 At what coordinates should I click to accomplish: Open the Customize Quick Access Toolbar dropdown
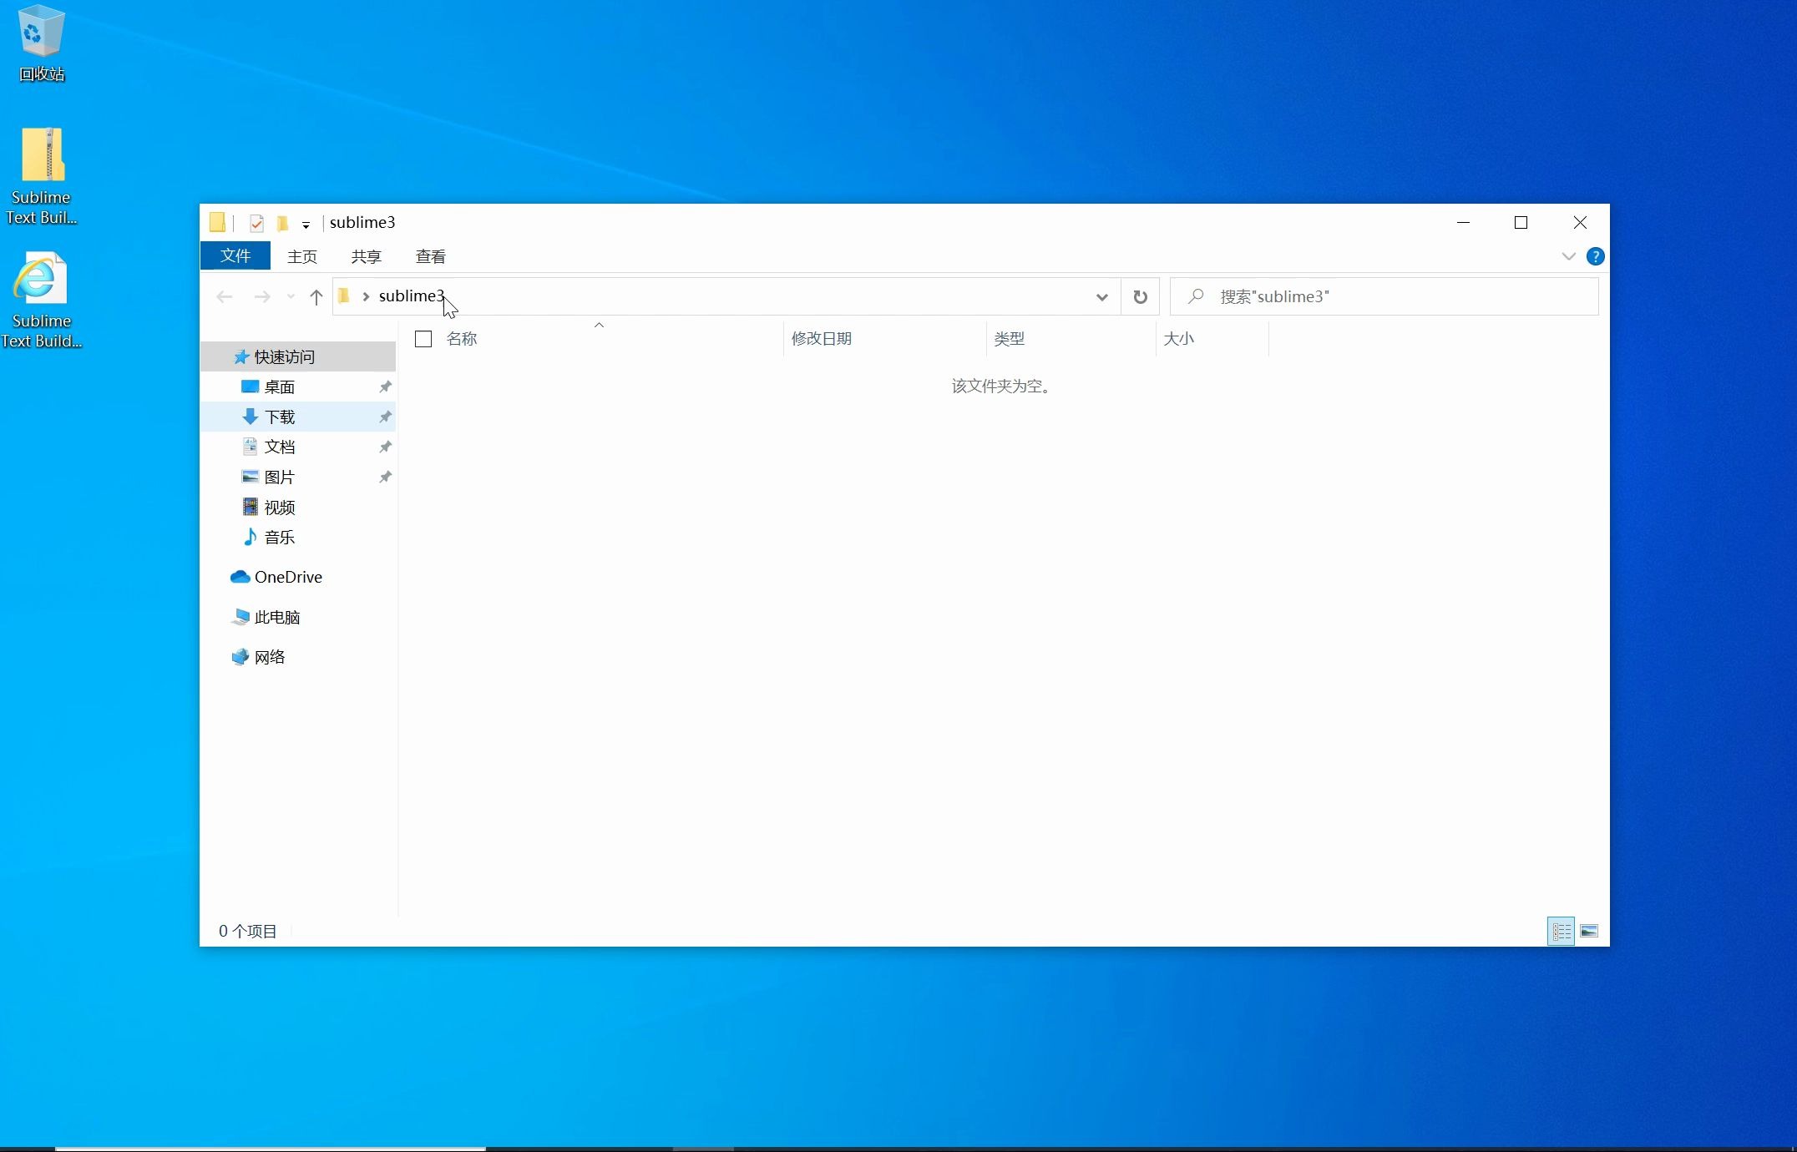point(306,225)
